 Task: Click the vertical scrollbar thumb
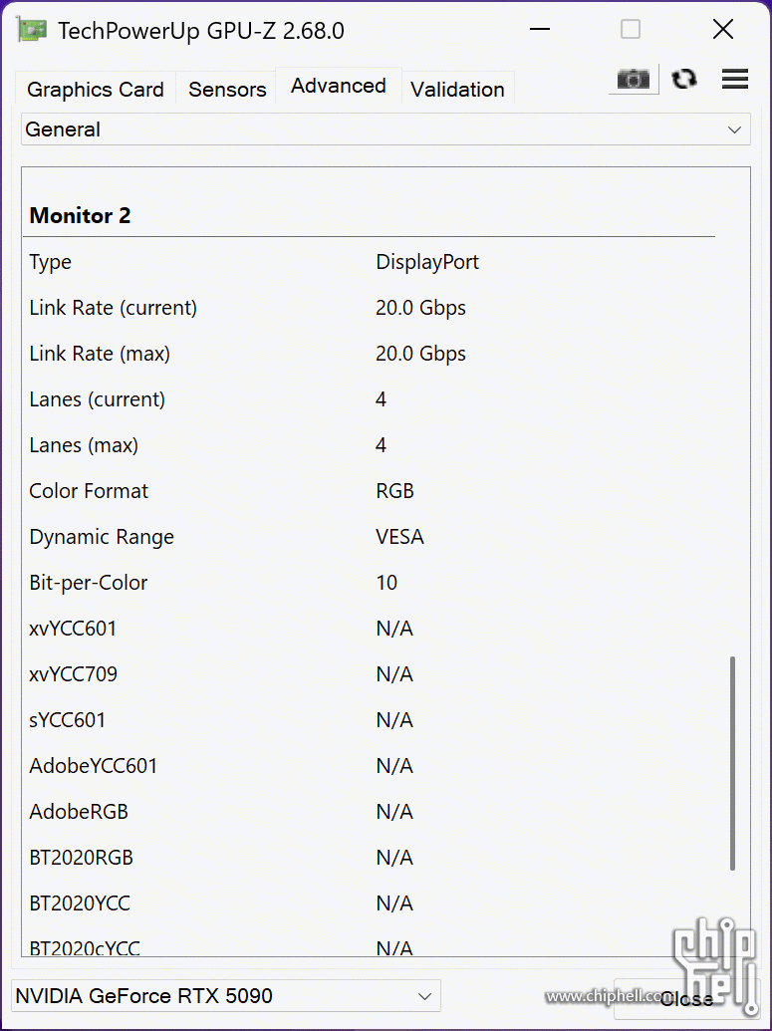click(x=733, y=762)
